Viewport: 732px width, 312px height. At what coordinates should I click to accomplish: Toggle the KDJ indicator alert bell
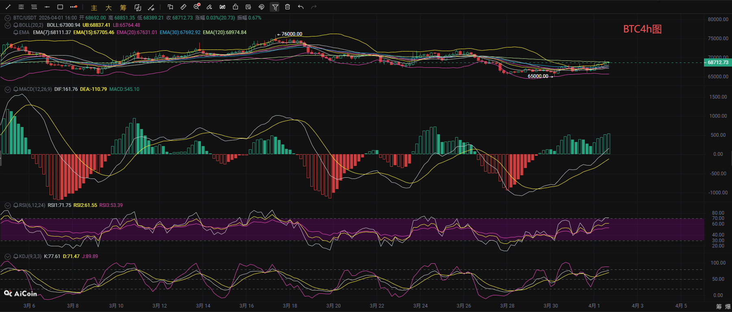[x=16, y=256]
